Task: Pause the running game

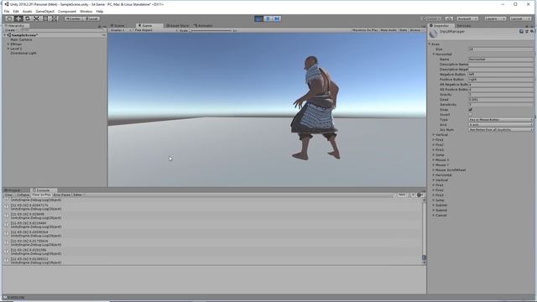Action: pyautogui.click(x=268, y=18)
